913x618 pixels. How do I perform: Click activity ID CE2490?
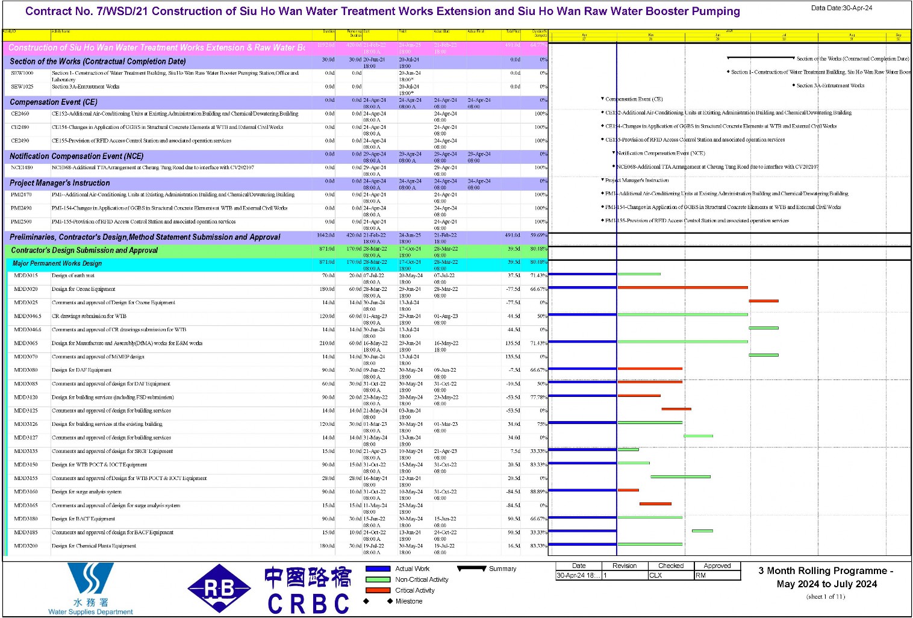(20, 141)
